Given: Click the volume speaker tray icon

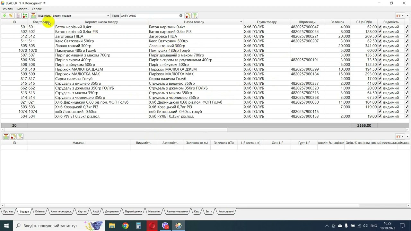Looking at the screenshot, I should coord(365,226).
